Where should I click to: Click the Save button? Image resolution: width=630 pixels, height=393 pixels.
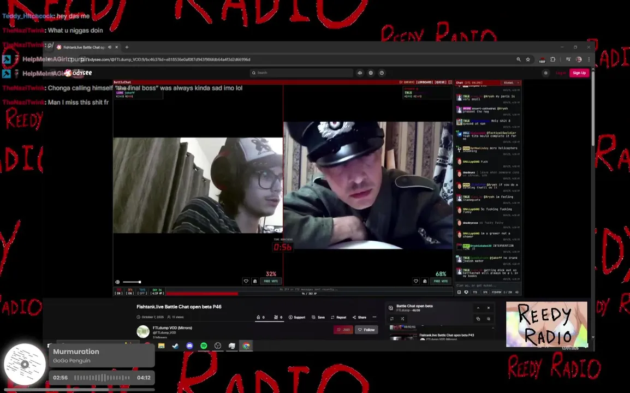(318, 318)
